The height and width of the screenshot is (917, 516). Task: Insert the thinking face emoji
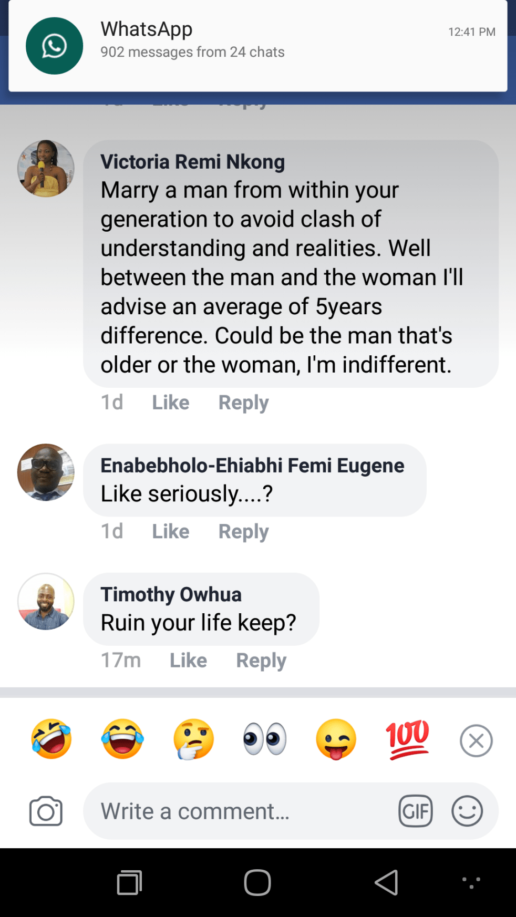pos(194,739)
